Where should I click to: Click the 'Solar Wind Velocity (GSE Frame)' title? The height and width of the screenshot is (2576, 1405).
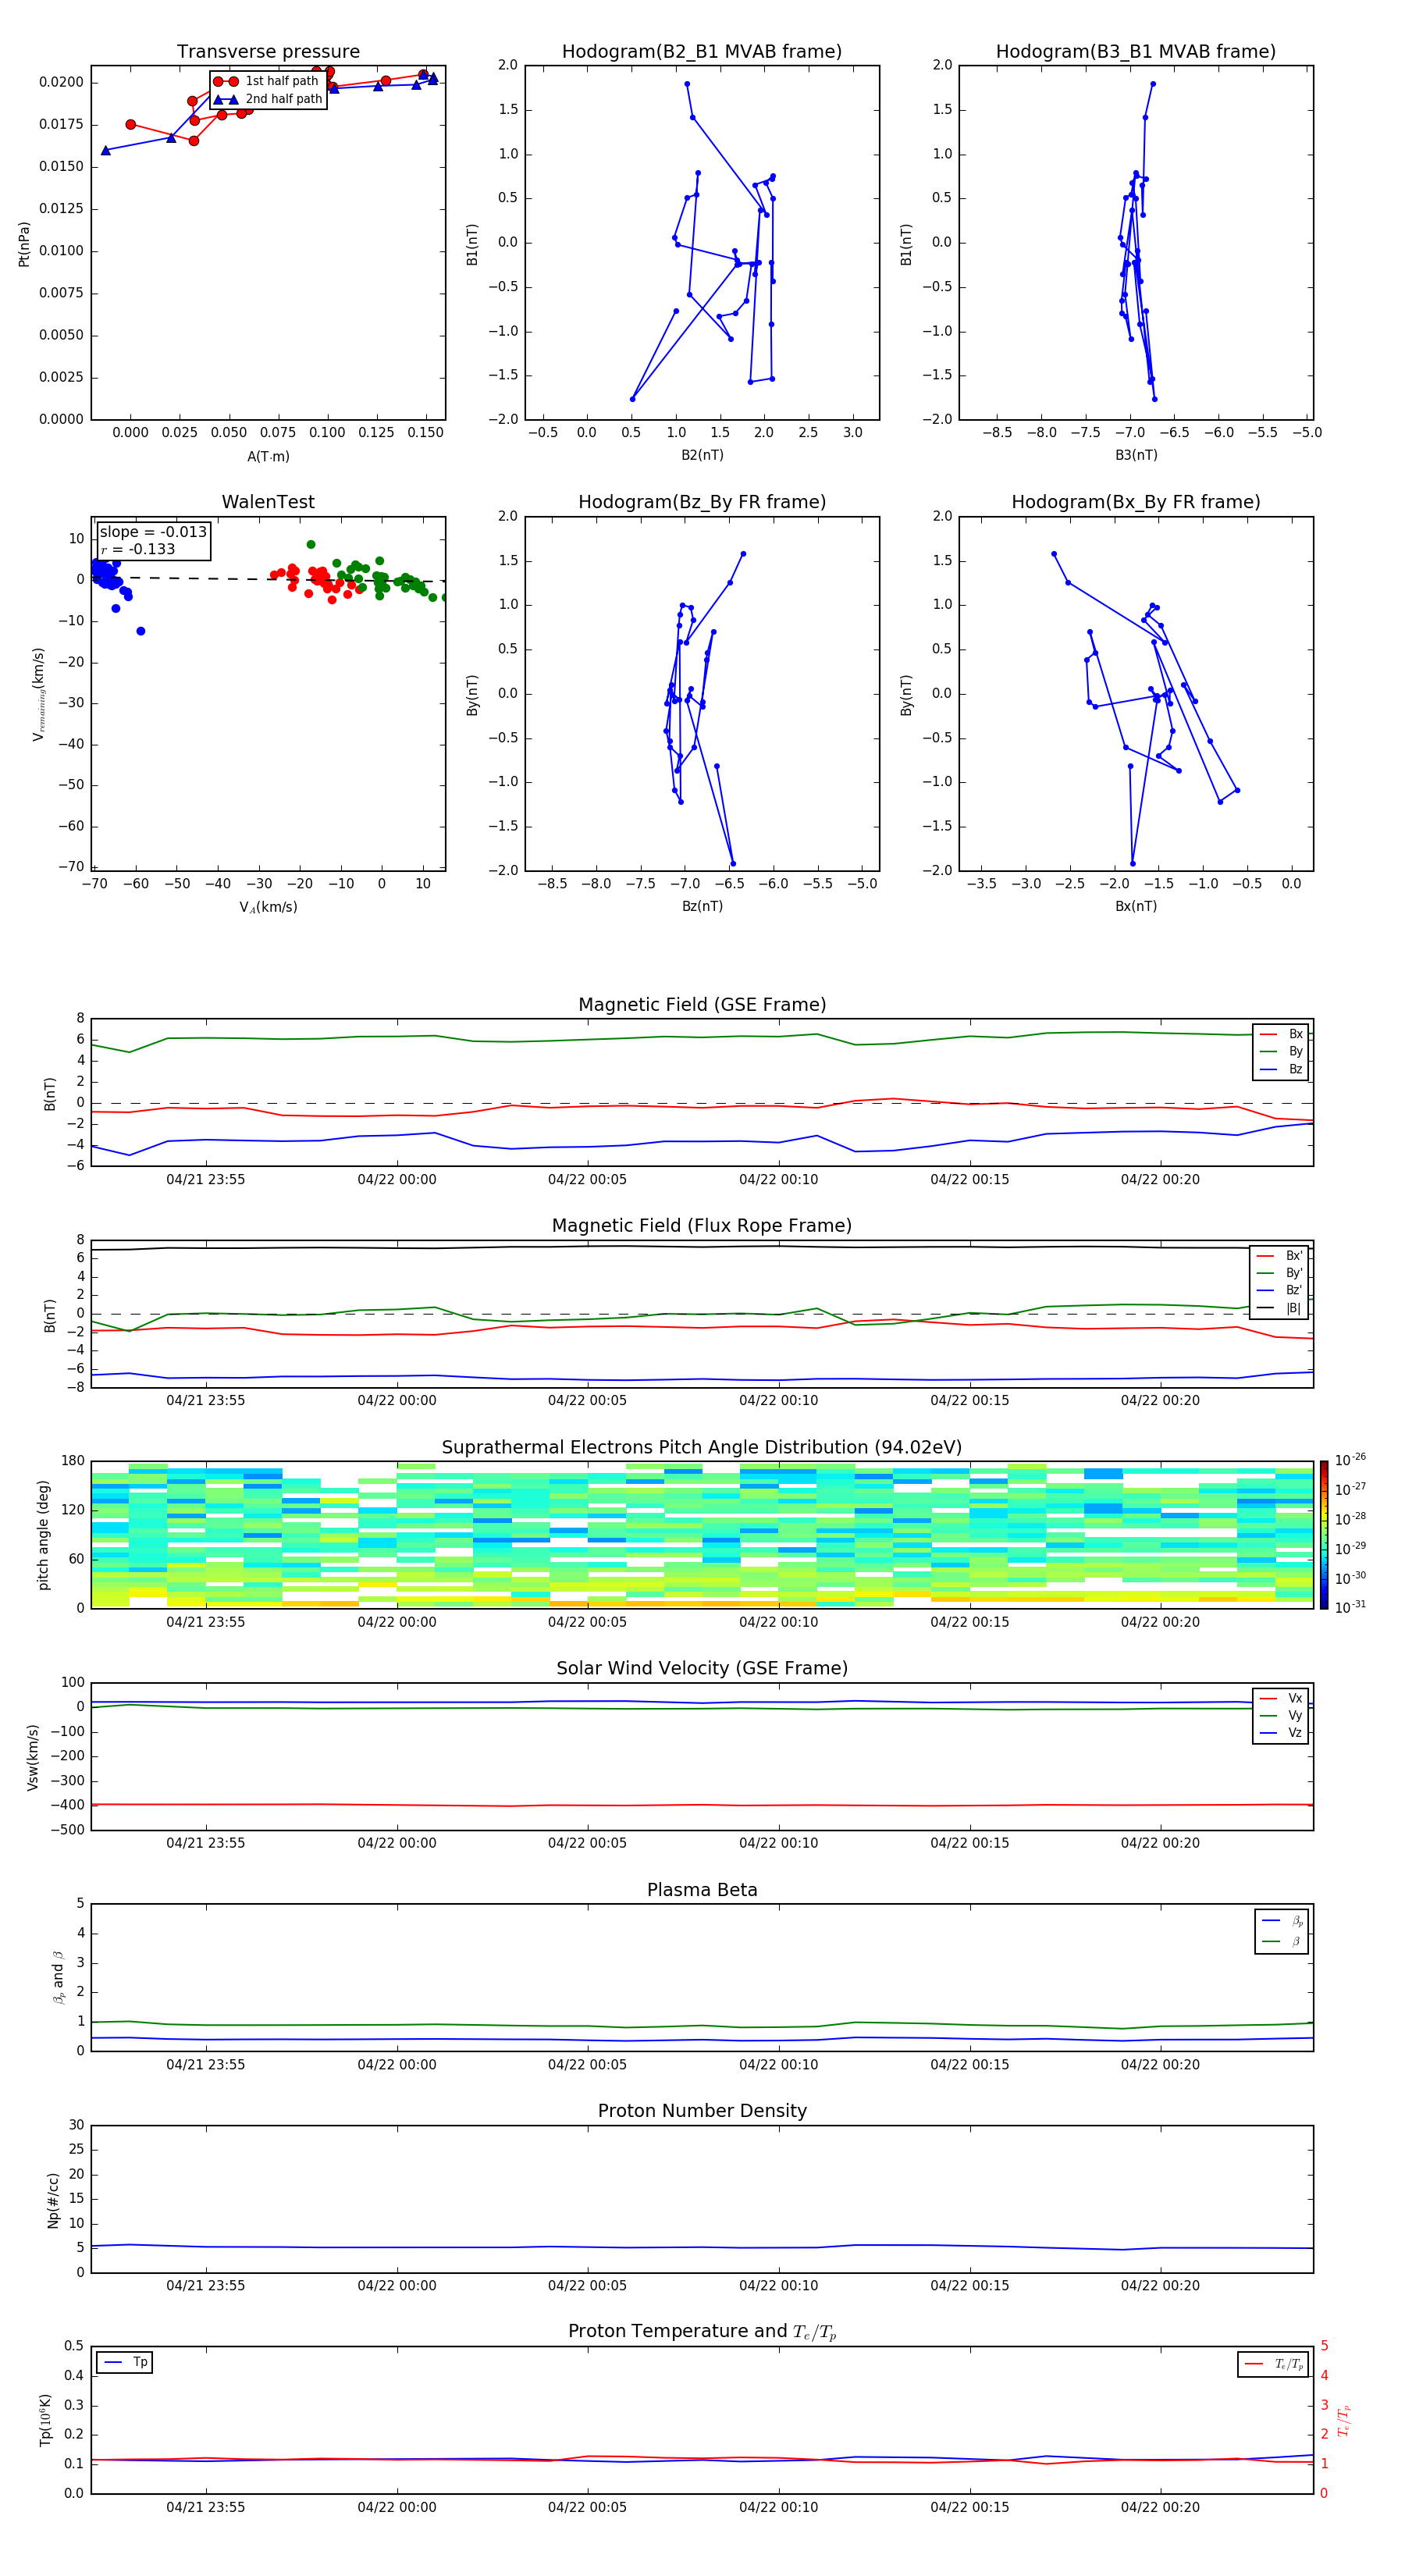point(702,1668)
